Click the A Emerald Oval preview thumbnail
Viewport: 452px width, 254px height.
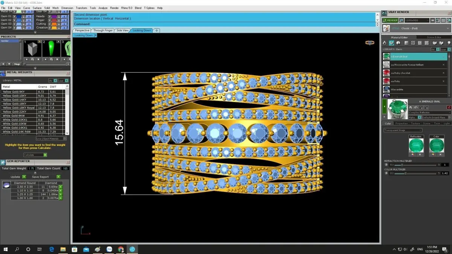(x=397, y=109)
